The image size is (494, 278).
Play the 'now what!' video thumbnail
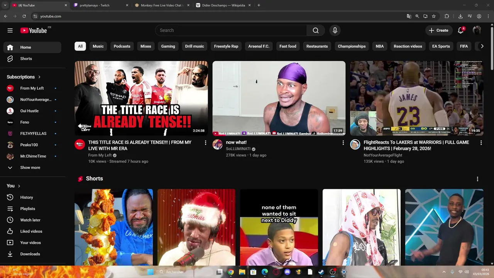pyautogui.click(x=279, y=98)
